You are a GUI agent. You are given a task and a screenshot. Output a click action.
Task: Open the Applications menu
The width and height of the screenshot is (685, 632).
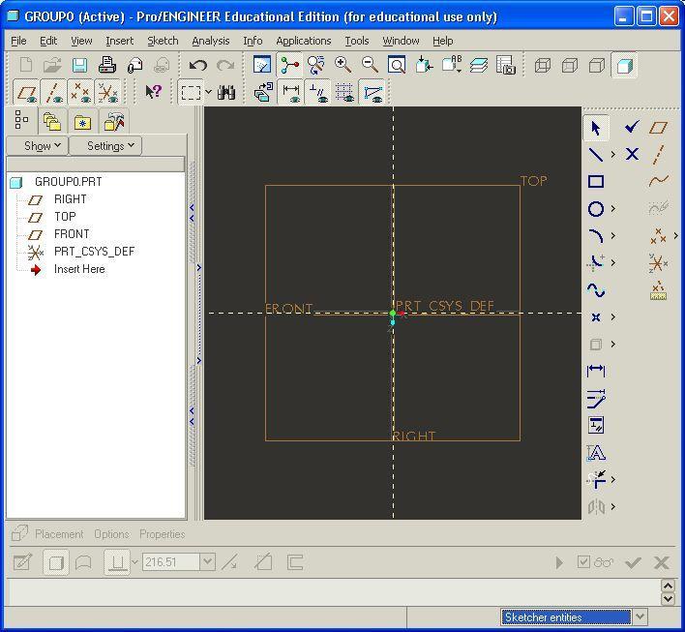[x=304, y=41]
